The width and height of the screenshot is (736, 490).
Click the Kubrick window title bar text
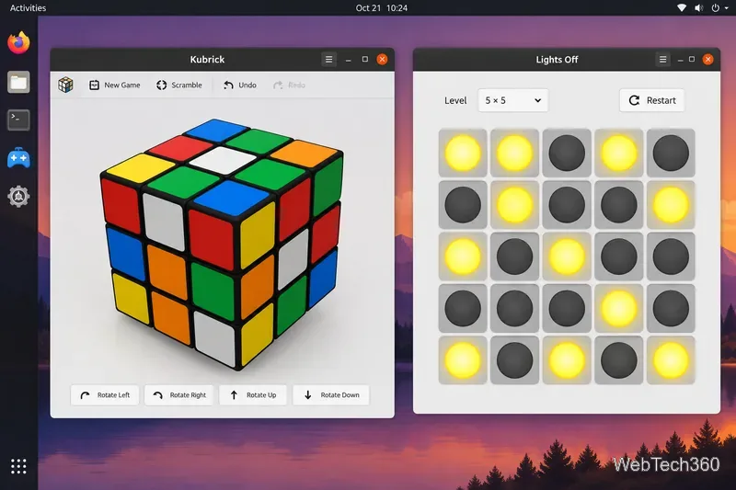207,60
